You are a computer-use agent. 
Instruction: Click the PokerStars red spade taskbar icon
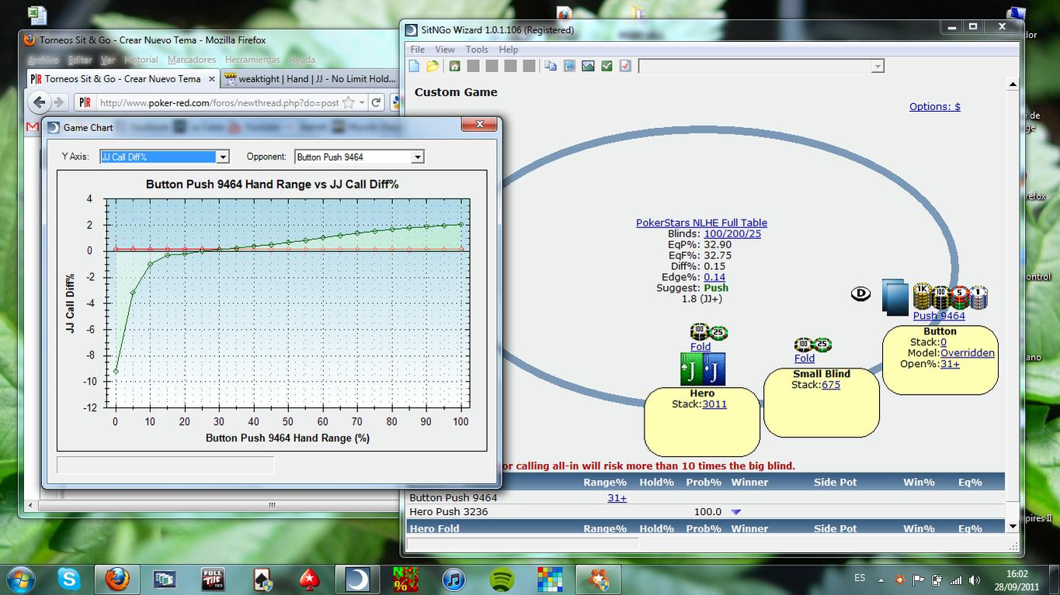[310, 579]
